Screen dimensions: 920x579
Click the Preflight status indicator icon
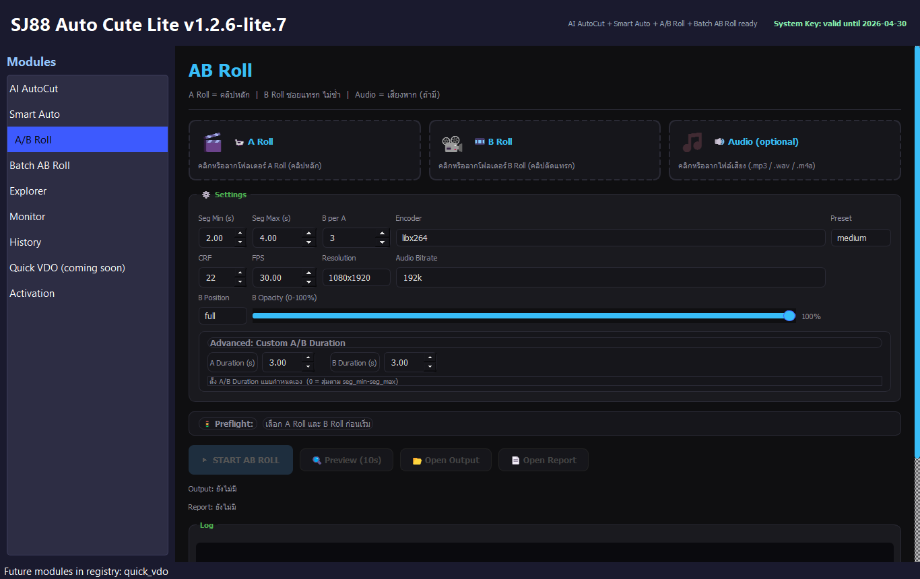(207, 423)
